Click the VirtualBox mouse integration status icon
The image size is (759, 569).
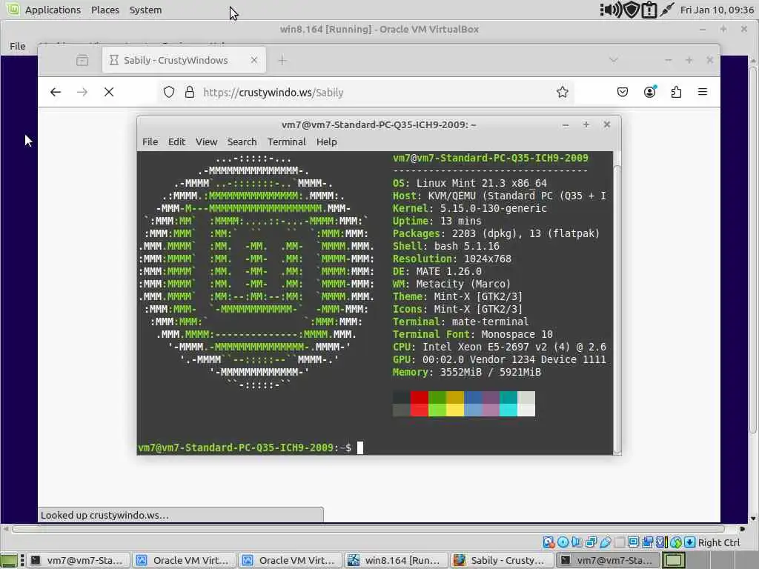(676, 542)
